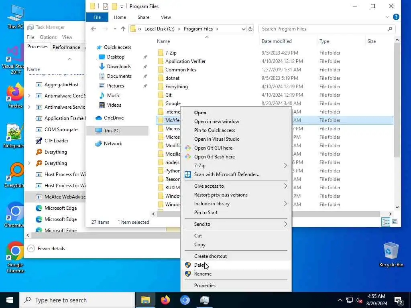Image resolution: width=411 pixels, height=308 pixels.
Task: Click the Windows Start button
Action: [x=10, y=300]
